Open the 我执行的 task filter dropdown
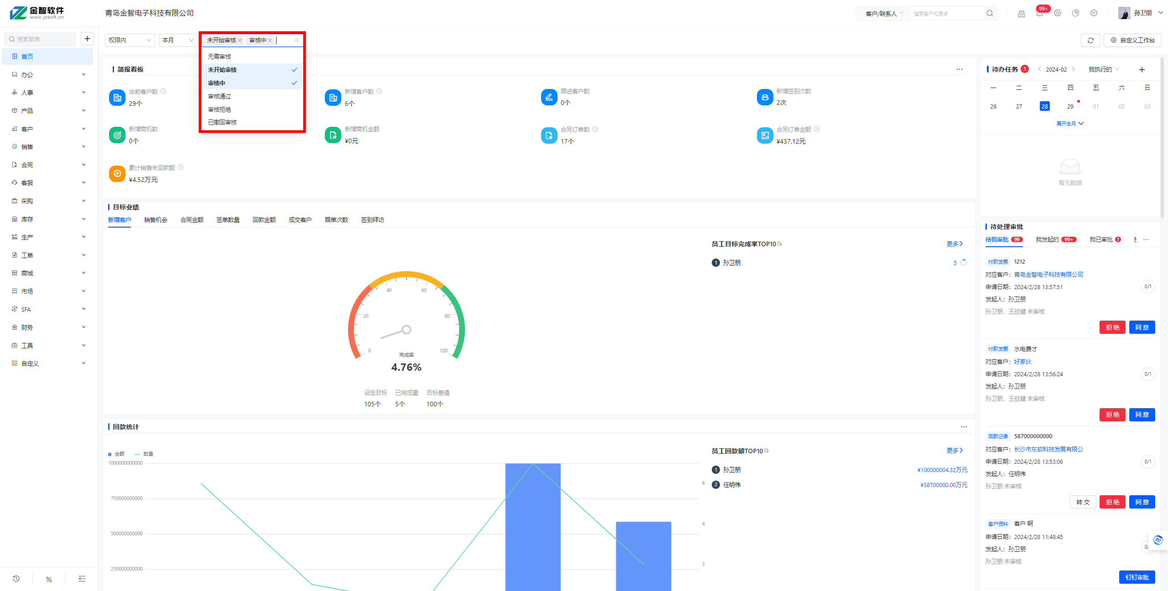 pos(1104,69)
